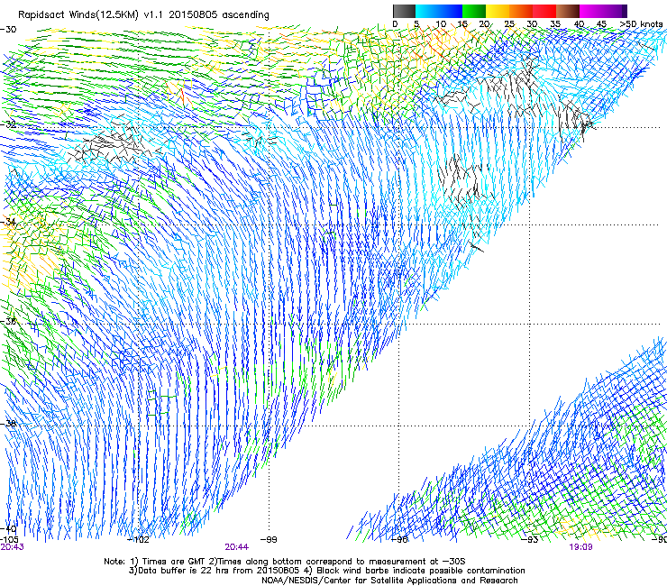Screen dimensions: 667x586
Task: Click the brown 35-40 knots legend swatch
Action: [x=568, y=11]
